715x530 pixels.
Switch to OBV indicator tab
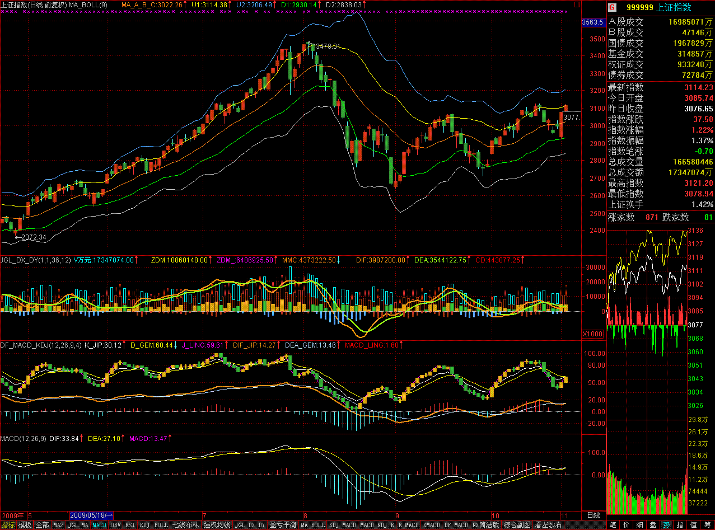[x=115, y=525]
